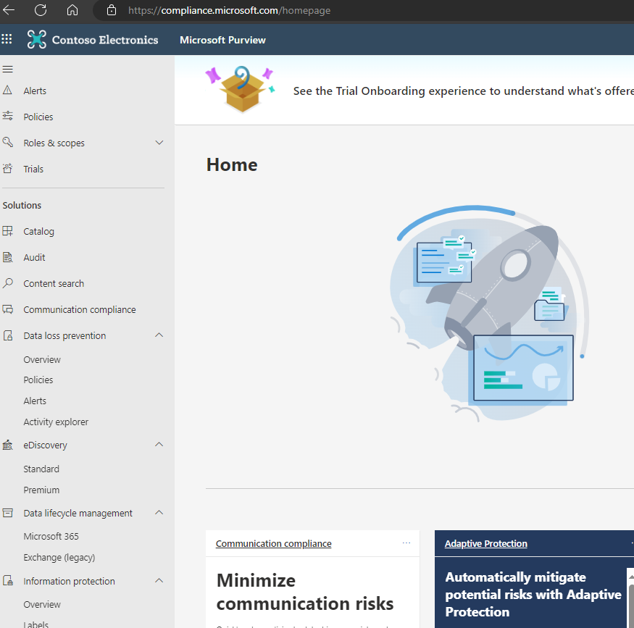Click 'Automatically mitigate potential risks' card heading

coord(533,595)
